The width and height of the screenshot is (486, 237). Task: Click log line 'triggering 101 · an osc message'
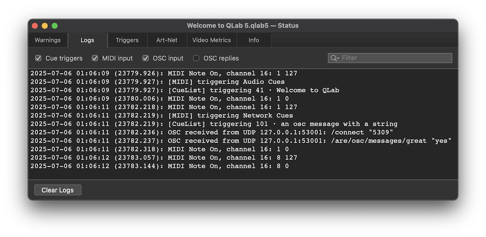click(214, 124)
